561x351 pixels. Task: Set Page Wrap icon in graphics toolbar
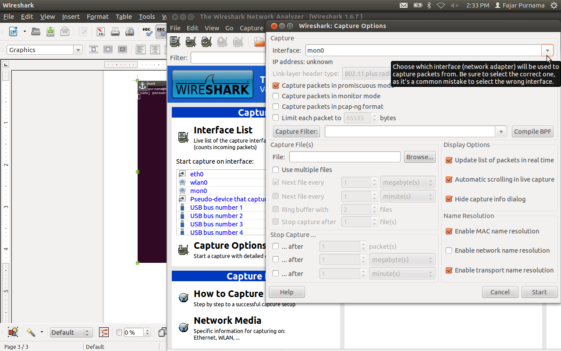(x=108, y=50)
